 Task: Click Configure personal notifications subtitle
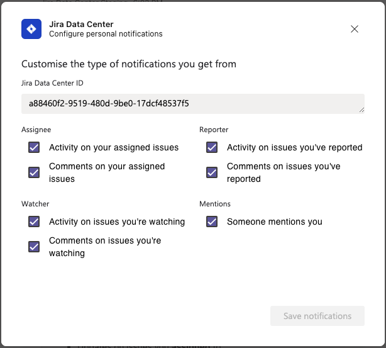(x=106, y=34)
